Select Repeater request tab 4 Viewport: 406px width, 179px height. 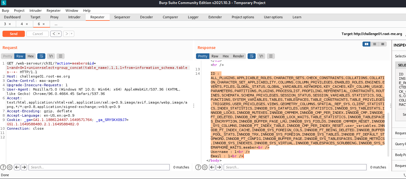click(x=22, y=24)
